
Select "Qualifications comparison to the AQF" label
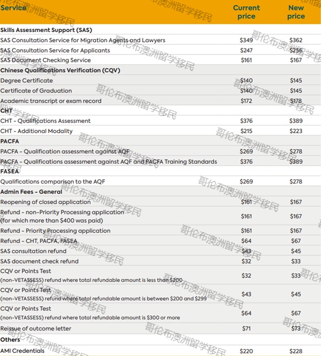pyautogui.click(x=53, y=181)
